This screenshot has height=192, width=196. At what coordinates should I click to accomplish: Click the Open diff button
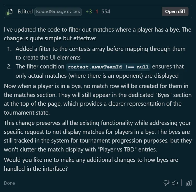click(x=175, y=12)
